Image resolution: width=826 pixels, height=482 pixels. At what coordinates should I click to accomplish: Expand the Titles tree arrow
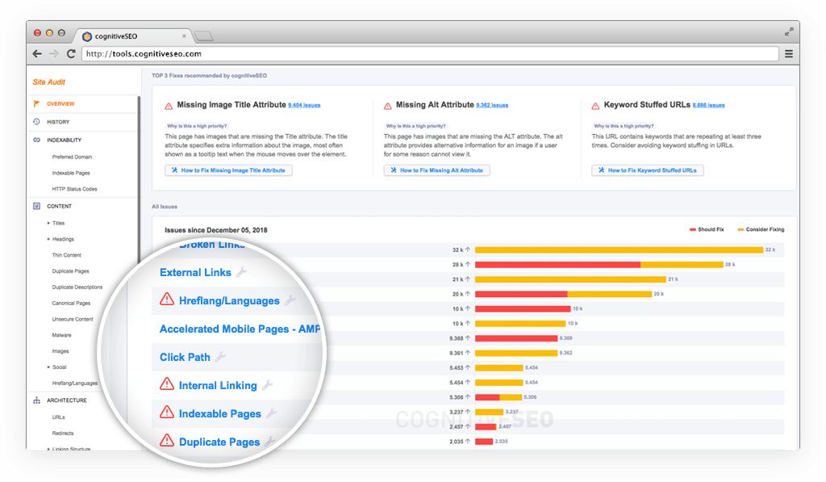pyautogui.click(x=48, y=223)
